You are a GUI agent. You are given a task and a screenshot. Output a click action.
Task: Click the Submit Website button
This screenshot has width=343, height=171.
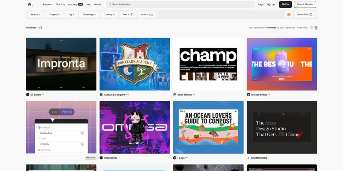pyautogui.click(x=305, y=4)
